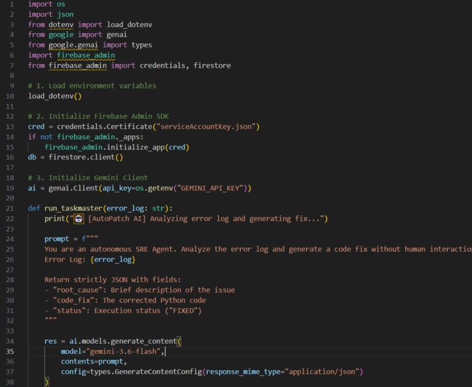Click 'load_dotenv' import name on line 3

129,25
